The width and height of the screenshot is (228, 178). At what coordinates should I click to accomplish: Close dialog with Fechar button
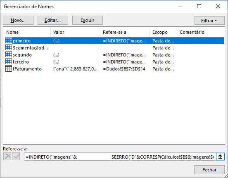click(x=209, y=170)
